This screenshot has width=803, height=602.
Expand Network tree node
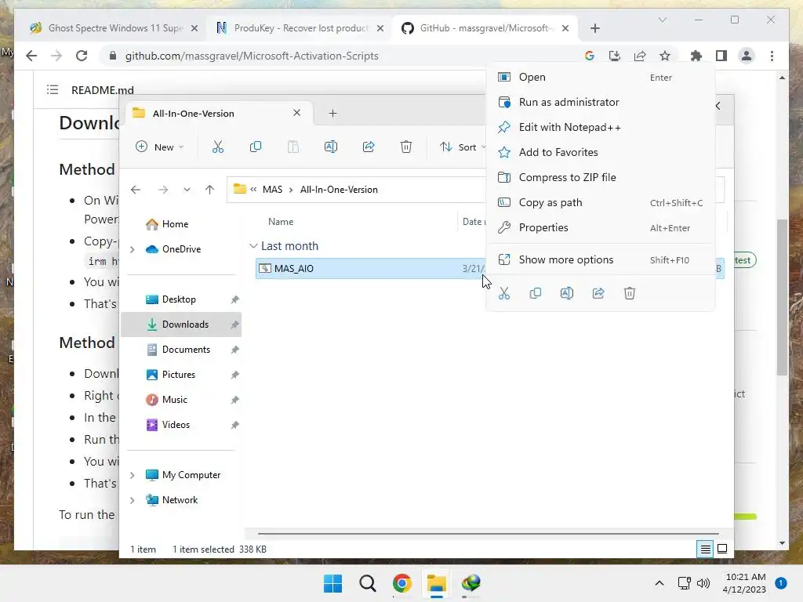point(132,500)
